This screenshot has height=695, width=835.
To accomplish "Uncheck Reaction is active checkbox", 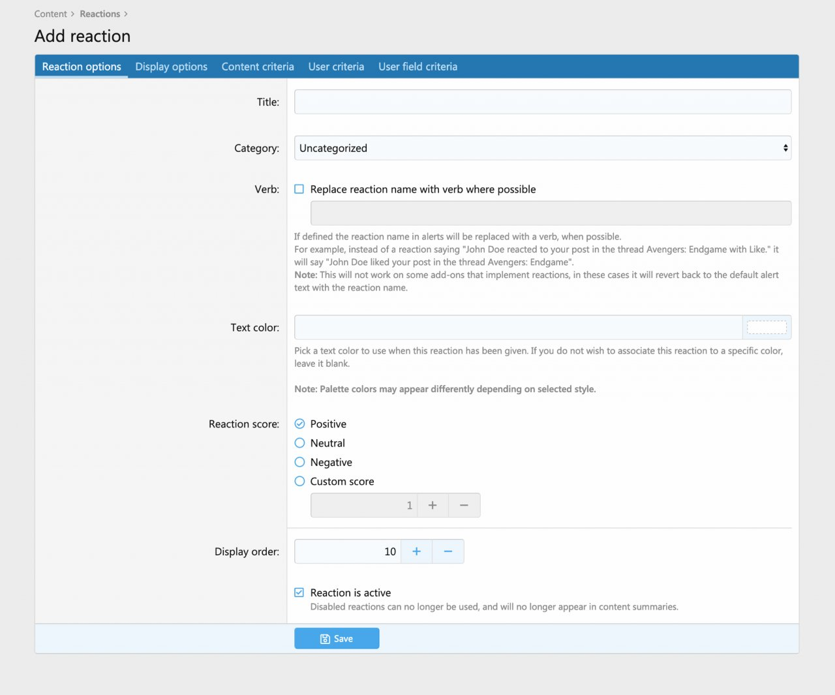I will 299,593.
